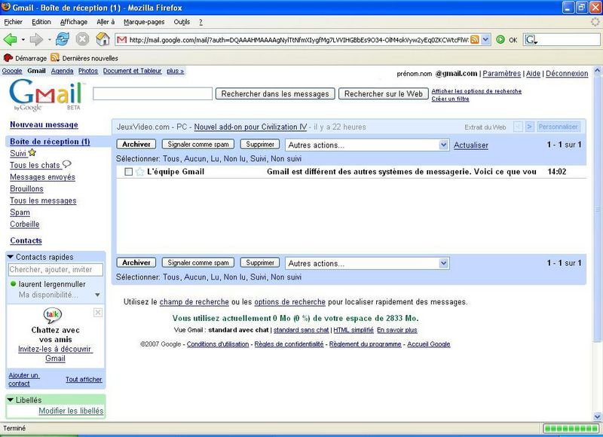Click the top Archiver button
The image size is (603, 437).
(136, 144)
